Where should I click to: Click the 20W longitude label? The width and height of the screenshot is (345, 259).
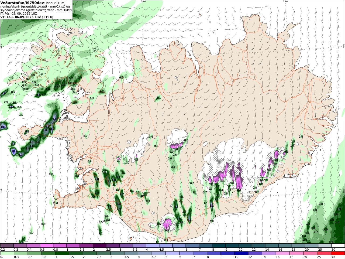click(x=143, y=1)
